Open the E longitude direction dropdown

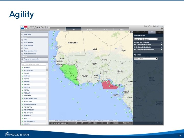111,123
